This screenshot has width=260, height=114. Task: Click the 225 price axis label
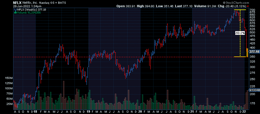click(x=252, y=86)
